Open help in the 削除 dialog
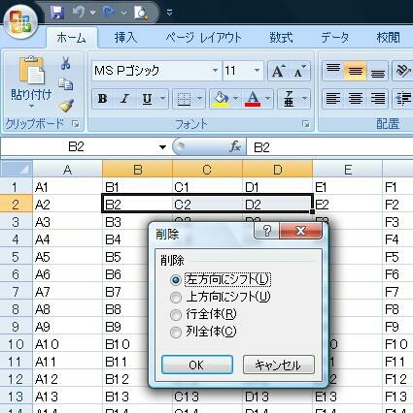Viewport: 413px width, 413px height. click(x=266, y=231)
